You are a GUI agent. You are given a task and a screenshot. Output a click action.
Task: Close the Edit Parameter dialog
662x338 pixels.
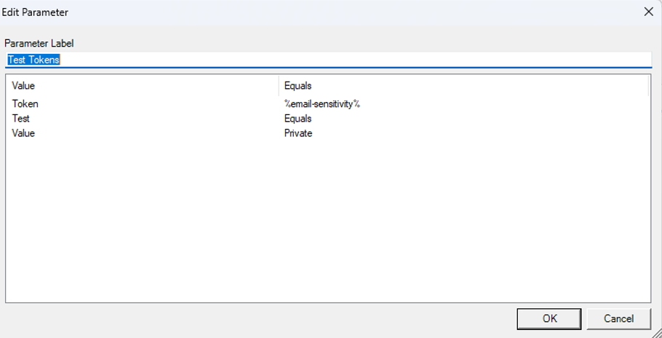[648, 12]
